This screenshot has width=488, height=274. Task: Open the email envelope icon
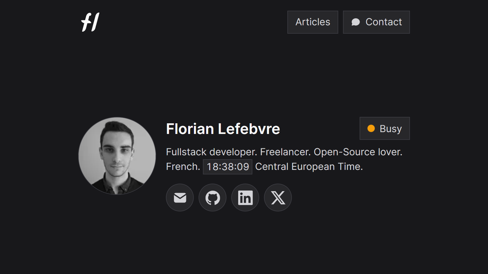(x=180, y=198)
